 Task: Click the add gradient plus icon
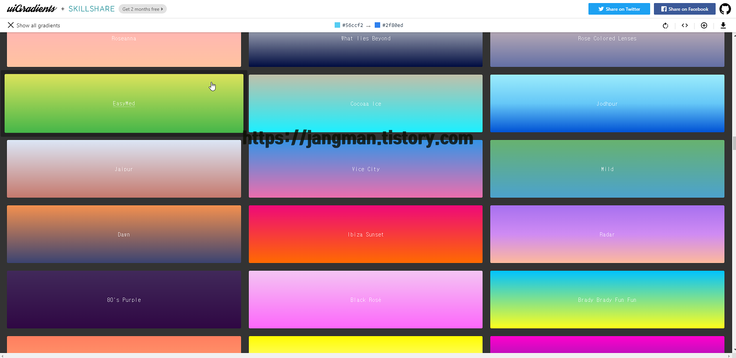[704, 25]
